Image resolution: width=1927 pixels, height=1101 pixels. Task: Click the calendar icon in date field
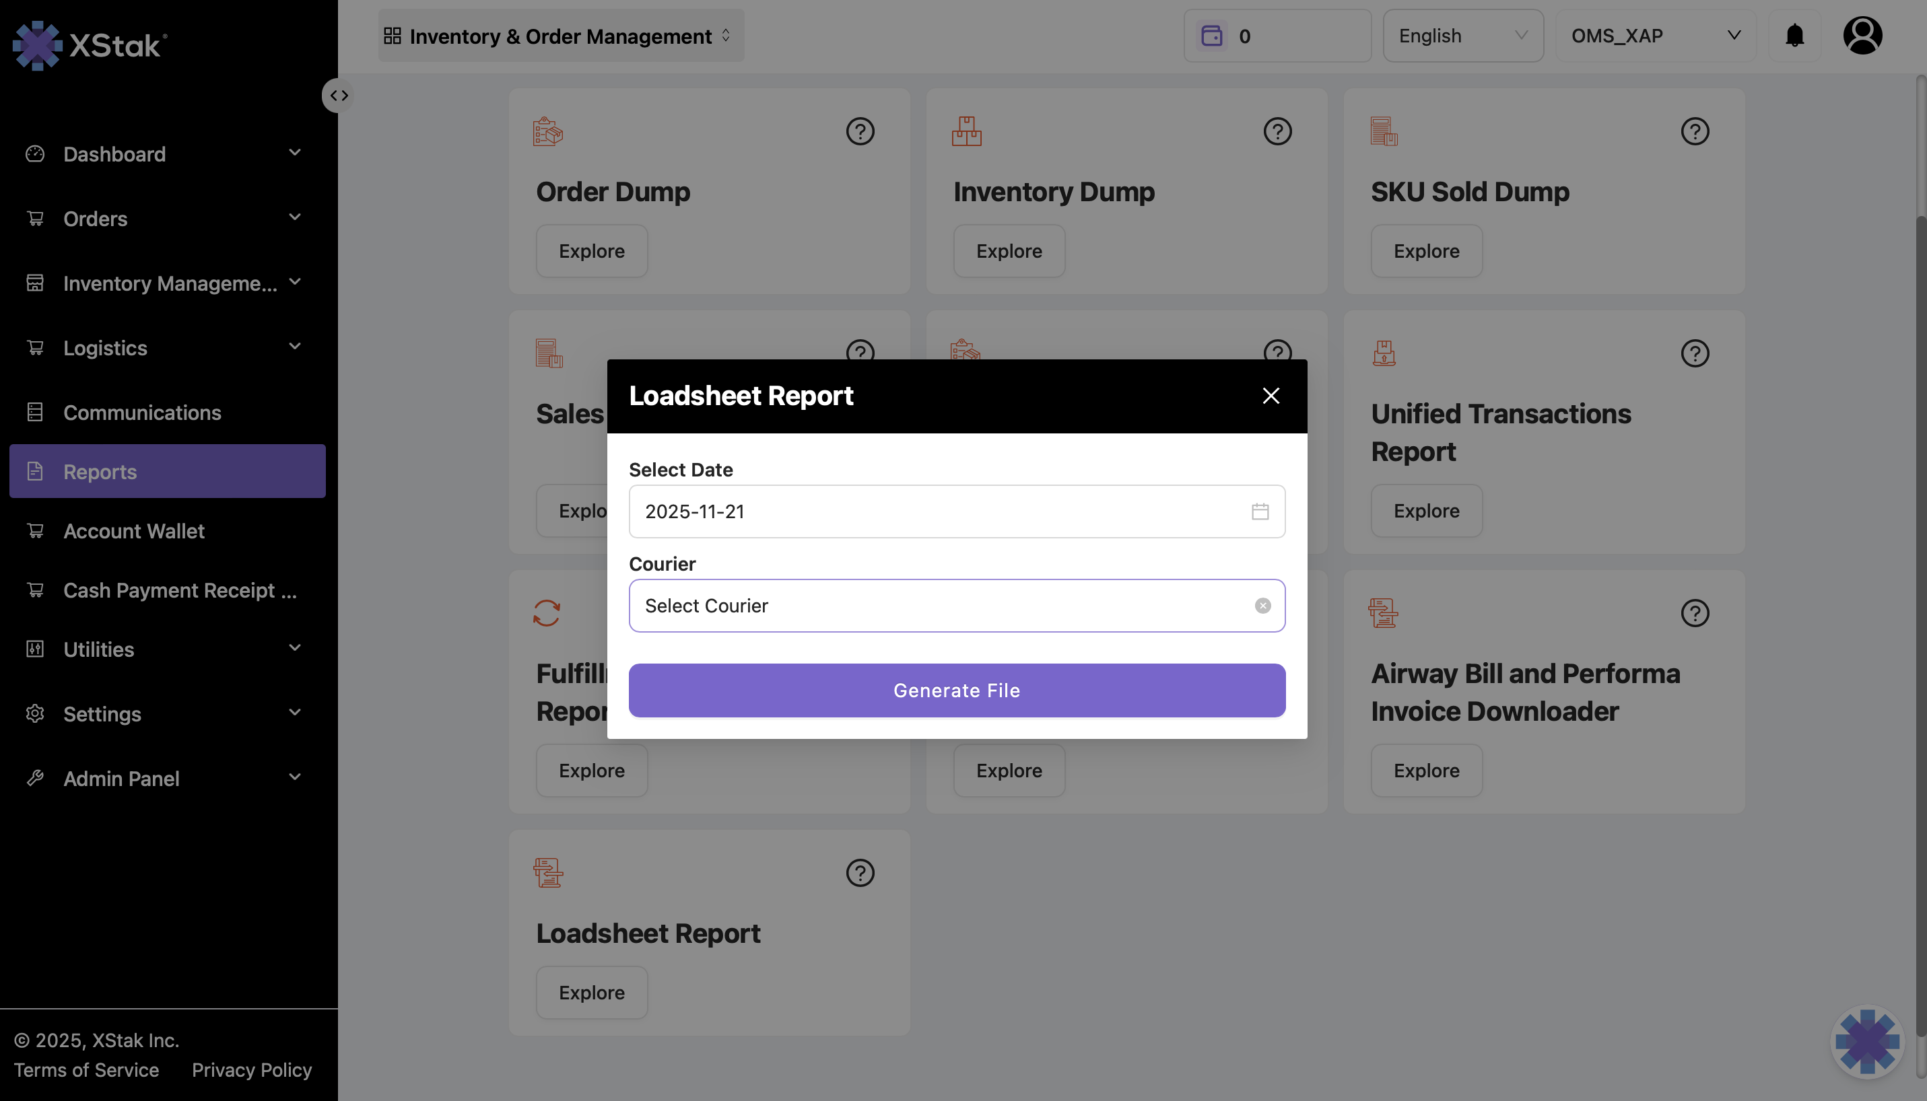[1259, 511]
